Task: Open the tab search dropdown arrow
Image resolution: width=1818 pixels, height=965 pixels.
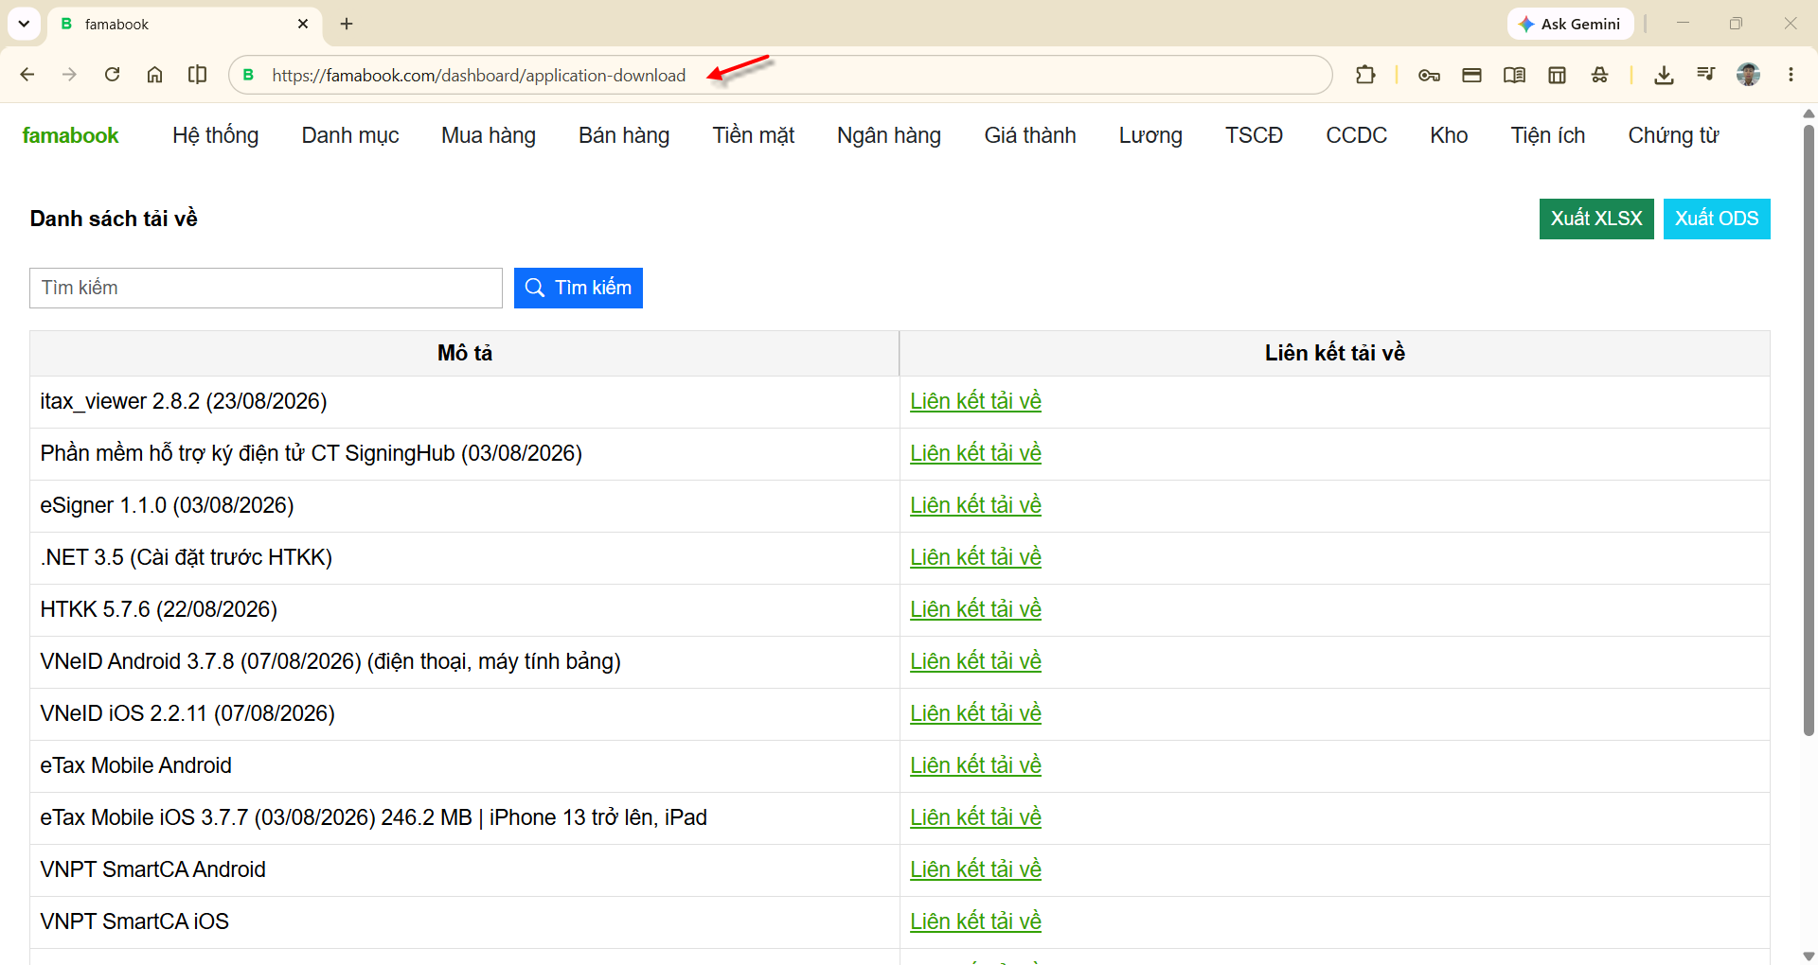Action: (24, 24)
